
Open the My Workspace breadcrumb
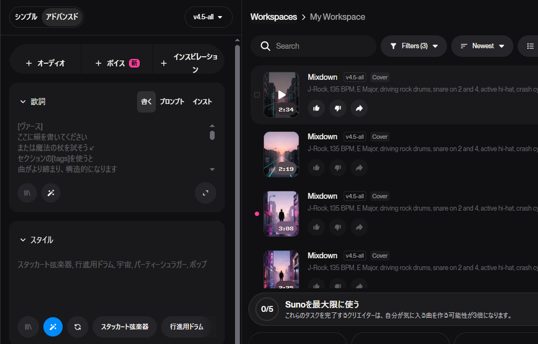(337, 17)
